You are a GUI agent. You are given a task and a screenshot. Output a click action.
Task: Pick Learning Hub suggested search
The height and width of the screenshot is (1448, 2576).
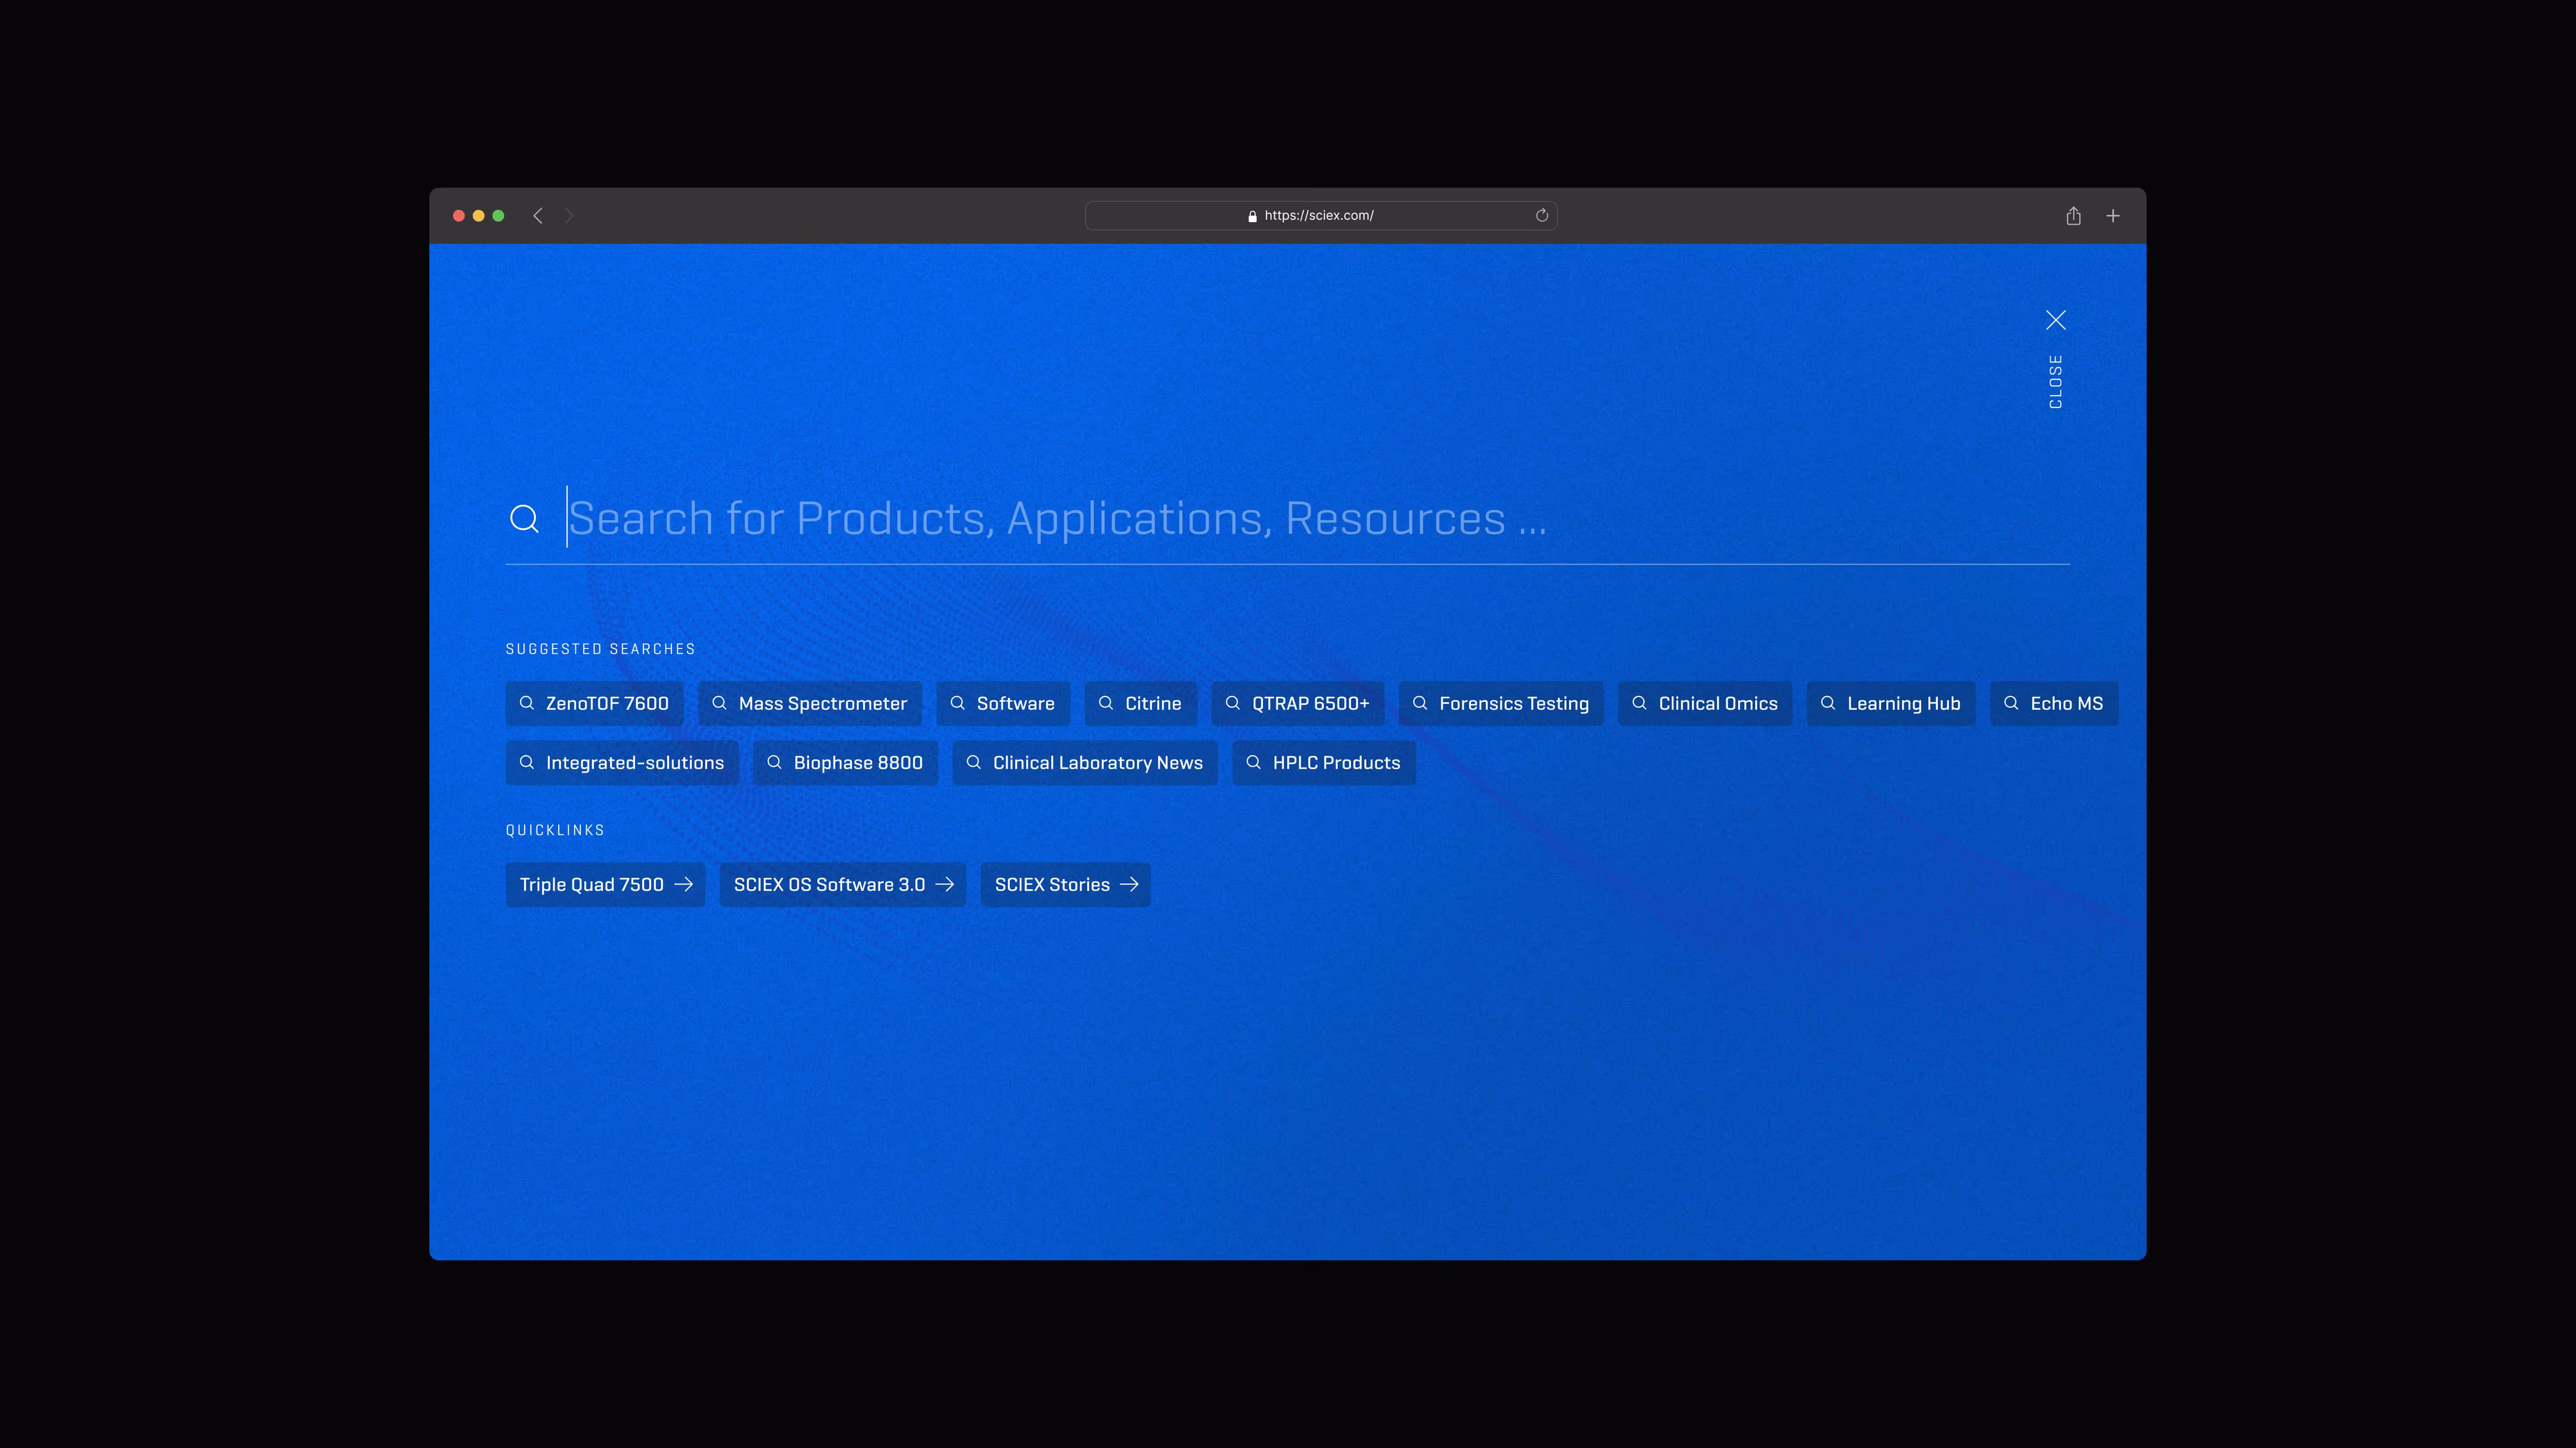[x=1891, y=703]
